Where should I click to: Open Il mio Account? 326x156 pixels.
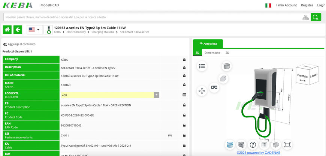[x=286, y=5]
